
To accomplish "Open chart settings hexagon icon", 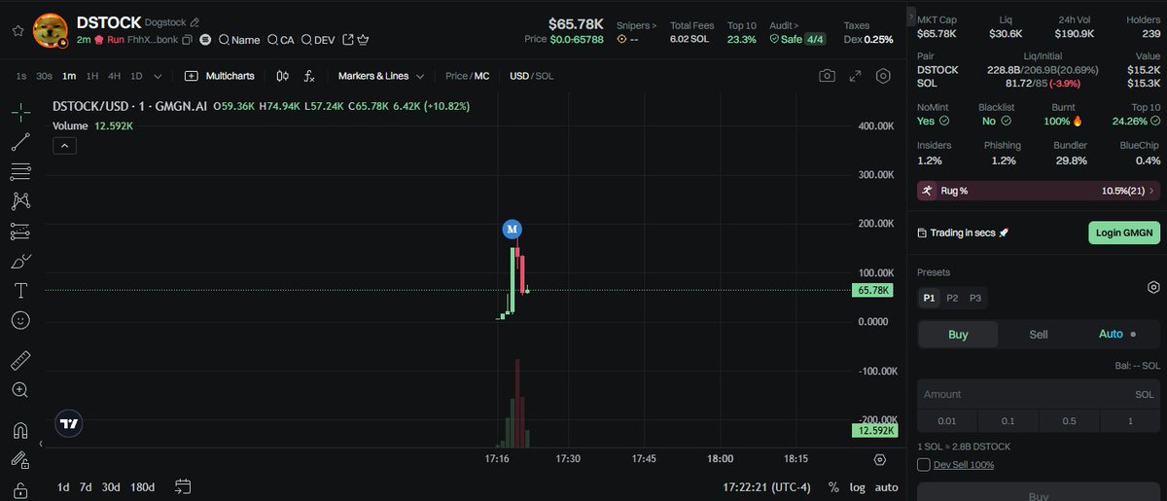I will tap(883, 76).
